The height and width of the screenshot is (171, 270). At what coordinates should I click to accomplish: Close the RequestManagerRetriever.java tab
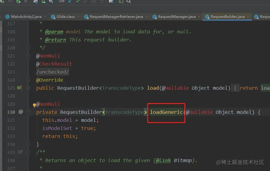point(146,16)
